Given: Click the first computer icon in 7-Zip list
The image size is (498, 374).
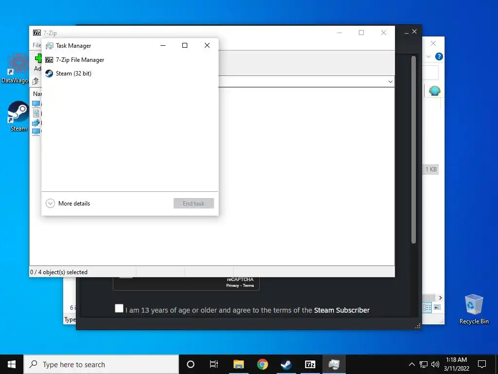Looking at the screenshot, I should pos(36,104).
